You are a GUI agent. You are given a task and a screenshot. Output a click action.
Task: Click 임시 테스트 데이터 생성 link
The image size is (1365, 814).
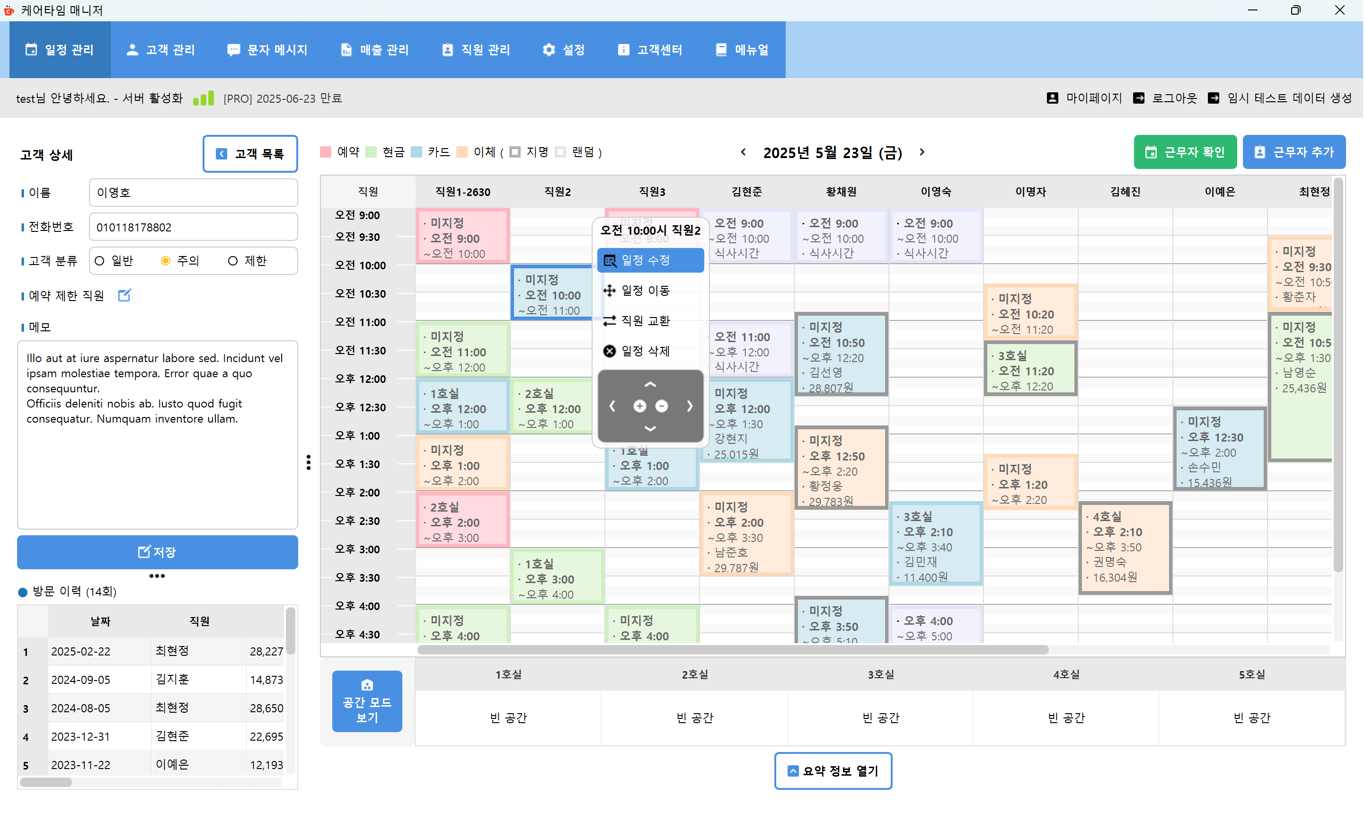[x=1287, y=97]
